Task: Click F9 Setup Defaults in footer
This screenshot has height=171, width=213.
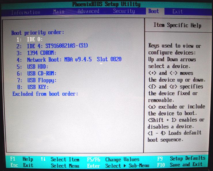Action: pos(181,158)
